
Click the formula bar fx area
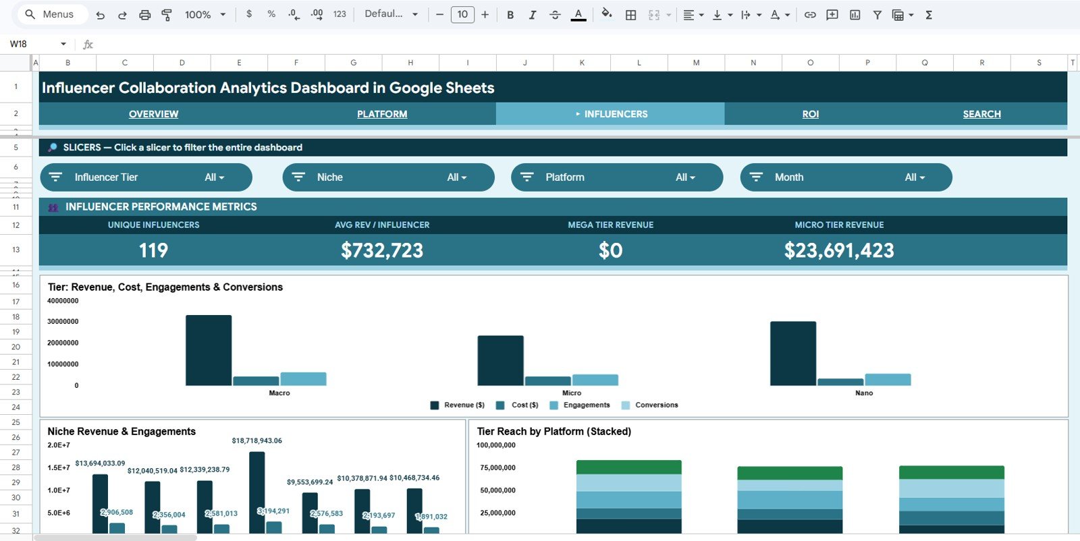(x=88, y=45)
